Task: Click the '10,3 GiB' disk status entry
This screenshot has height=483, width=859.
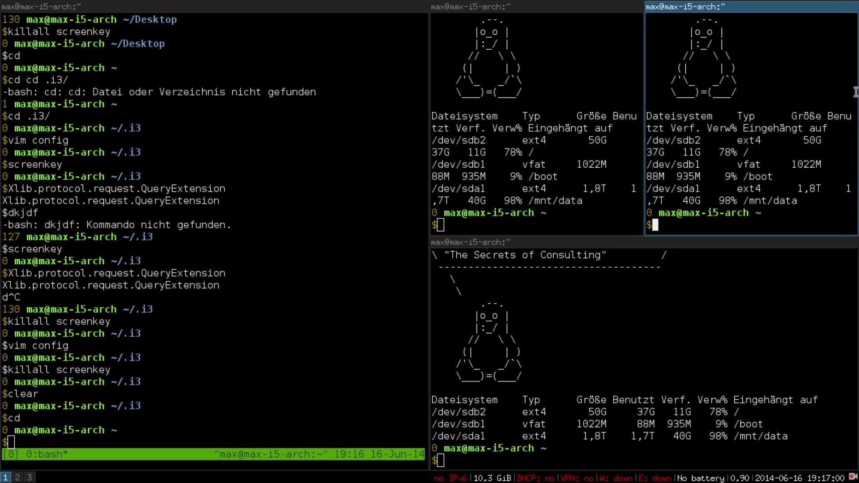Action: (x=492, y=478)
